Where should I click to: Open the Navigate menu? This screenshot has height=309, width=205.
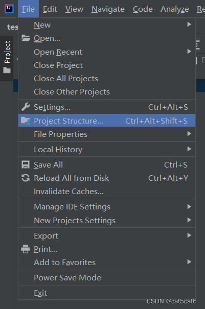point(108,9)
